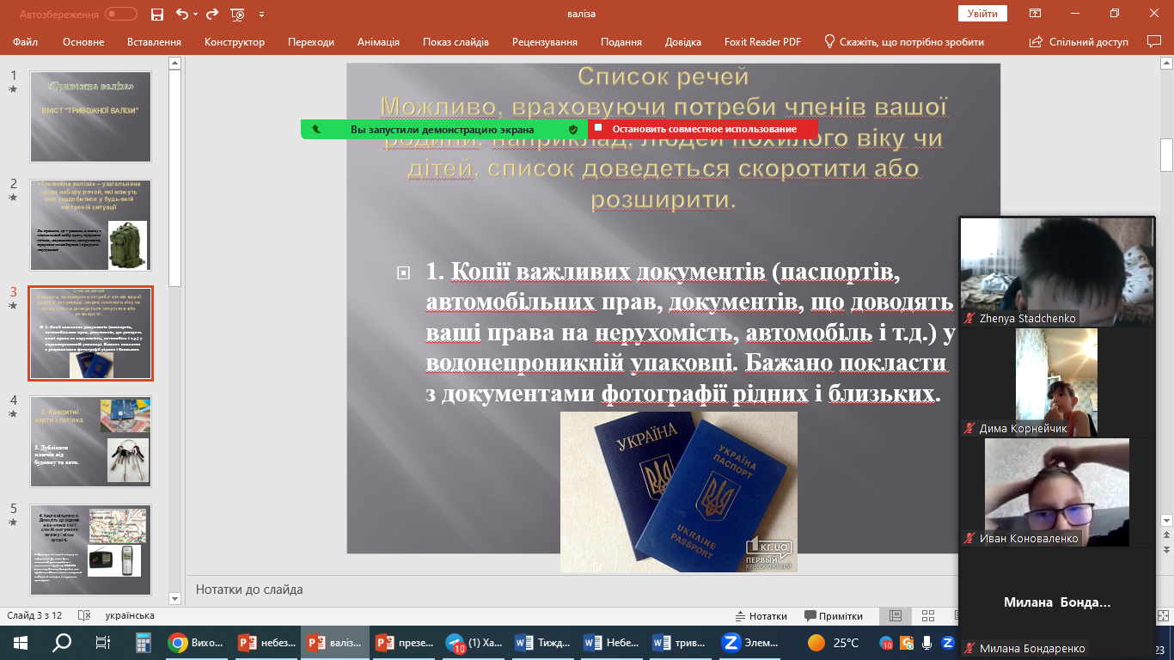Open the Конструктор tab
Screen dimensions: 1174x660
pyautogui.click(x=235, y=41)
